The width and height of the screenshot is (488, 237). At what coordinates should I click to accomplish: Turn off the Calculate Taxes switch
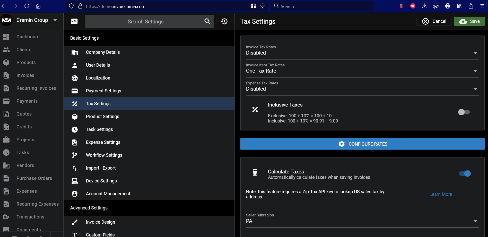click(x=465, y=174)
